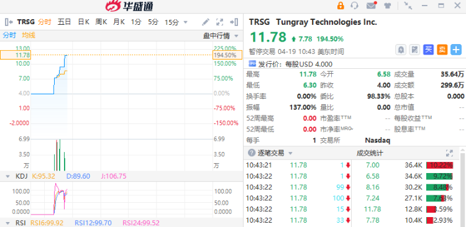Open the 盘中行情 session dropdown
The height and width of the screenshot is (227, 466).
(221, 36)
